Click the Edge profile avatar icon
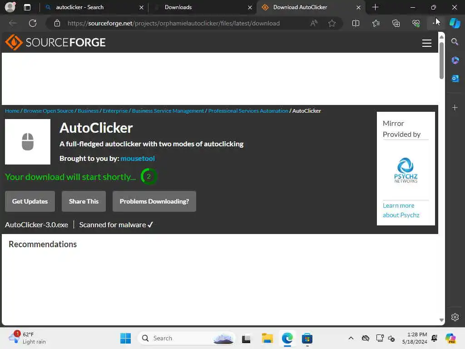The image size is (465, 349). tap(10, 7)
